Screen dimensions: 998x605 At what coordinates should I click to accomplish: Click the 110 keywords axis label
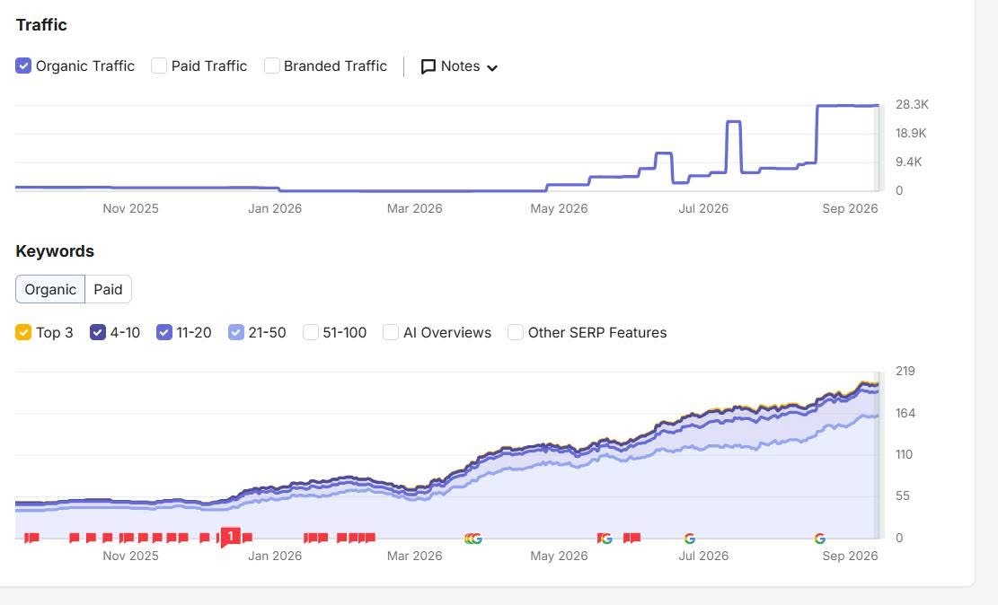pyautogui.click(x=904, y=454)
